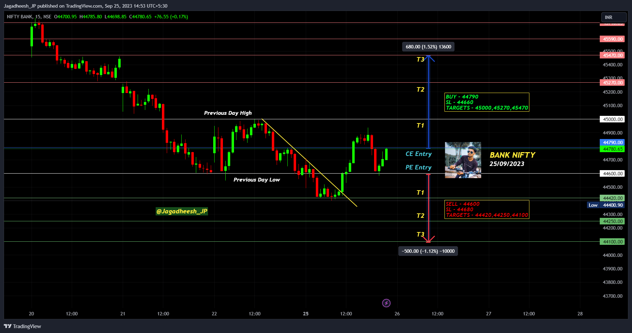The width and height of the screenshot is (632, 333).
Task: Select the 'Previous Day High' label
Action: pos(228,113)
